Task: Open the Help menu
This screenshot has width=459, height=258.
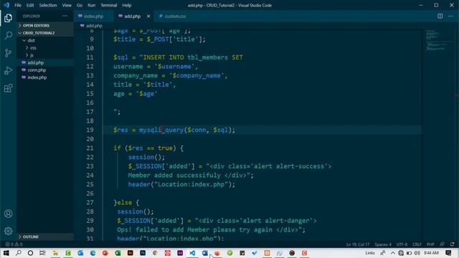Action: coord(126,5)
